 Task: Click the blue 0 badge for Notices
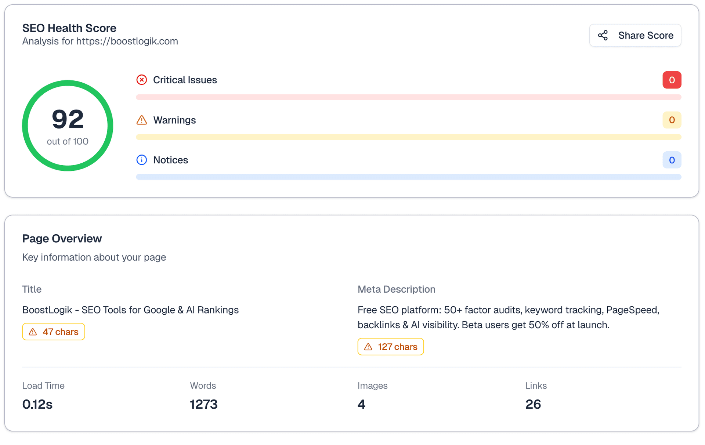(x=672, y=160)
